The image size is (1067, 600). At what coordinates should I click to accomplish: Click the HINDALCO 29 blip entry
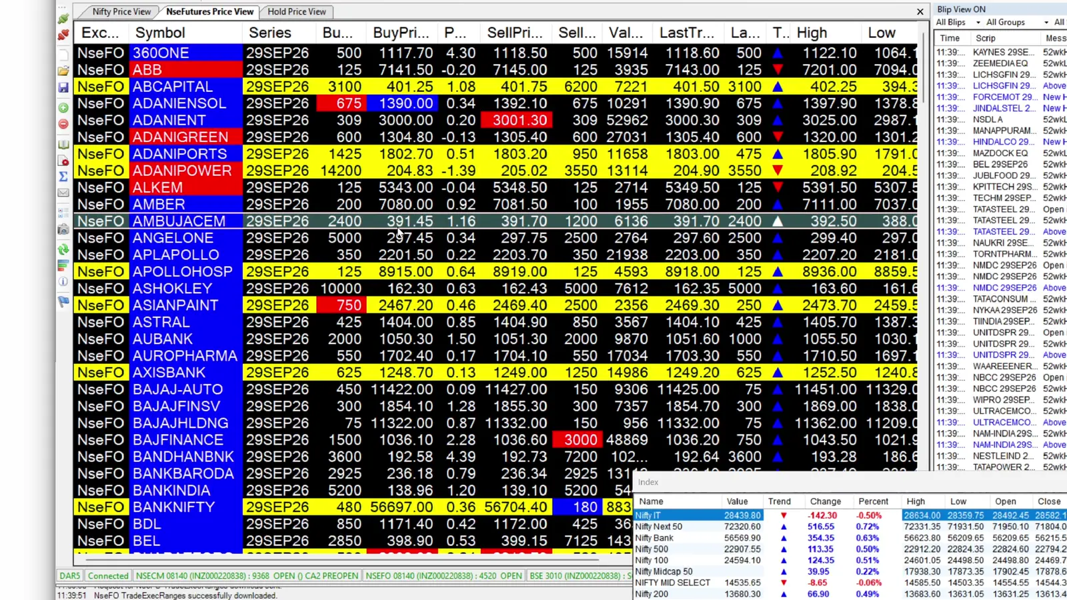point(1004,142)
